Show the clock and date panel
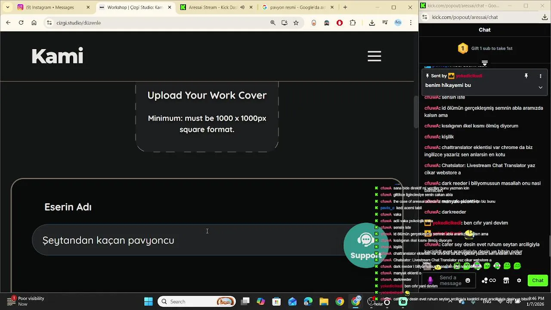 click(x=535, y=301)
